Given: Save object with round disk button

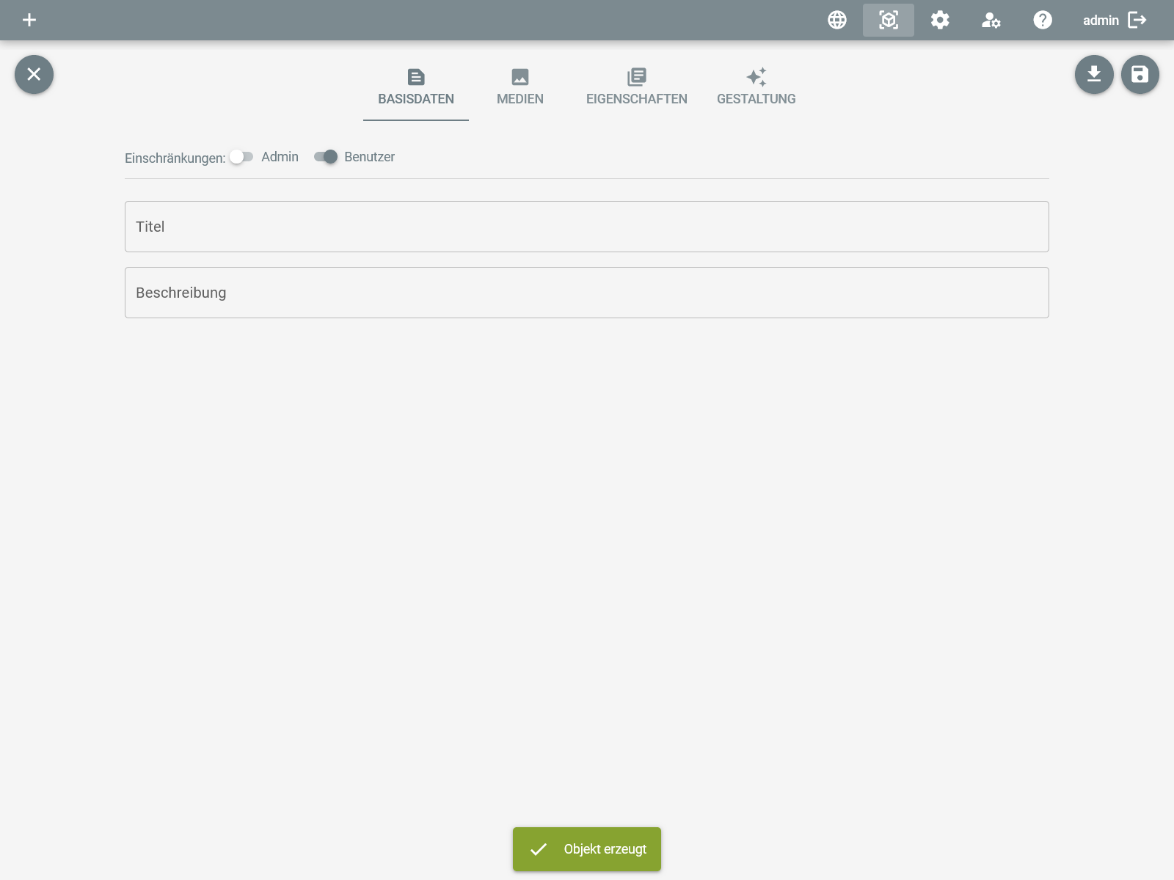Looking at the screenshot, I should tap(1140, 74).
